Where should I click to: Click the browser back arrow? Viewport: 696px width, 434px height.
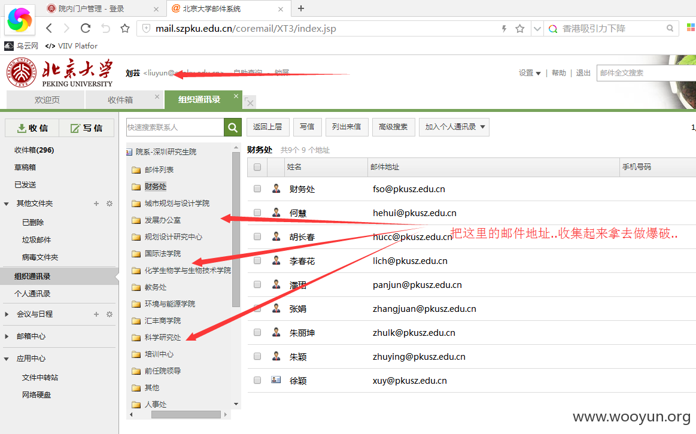(49, 28)
